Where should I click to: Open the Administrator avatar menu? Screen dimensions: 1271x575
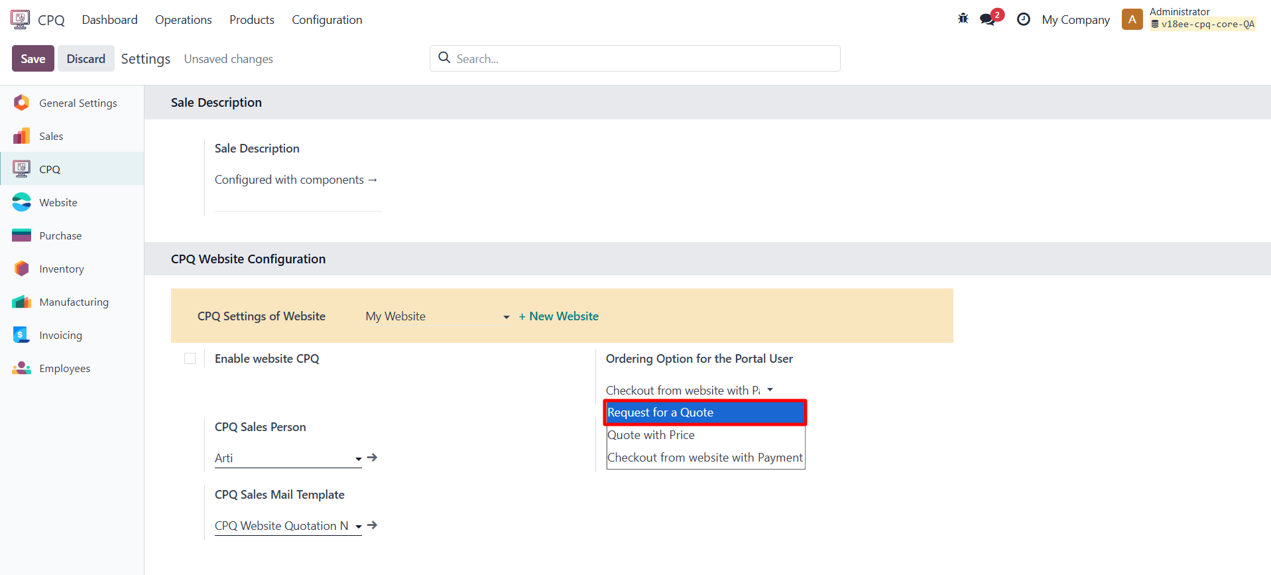click(1132, 19)
